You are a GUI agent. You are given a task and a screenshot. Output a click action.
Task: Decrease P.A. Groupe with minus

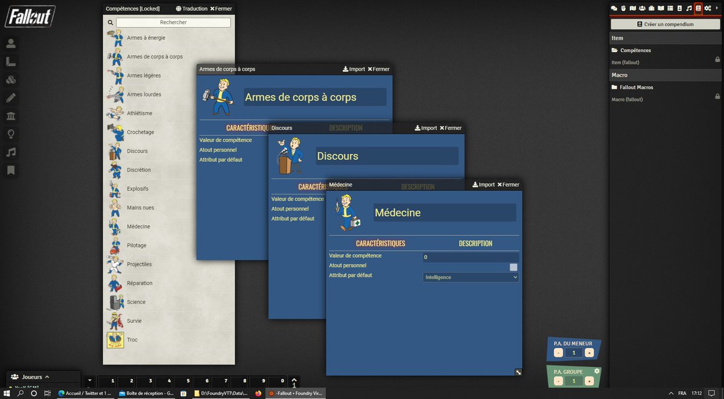click(x=559, y=381)
